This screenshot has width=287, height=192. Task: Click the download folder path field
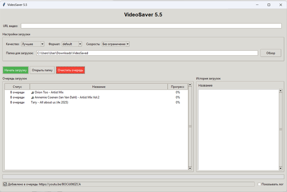[147, 53]
